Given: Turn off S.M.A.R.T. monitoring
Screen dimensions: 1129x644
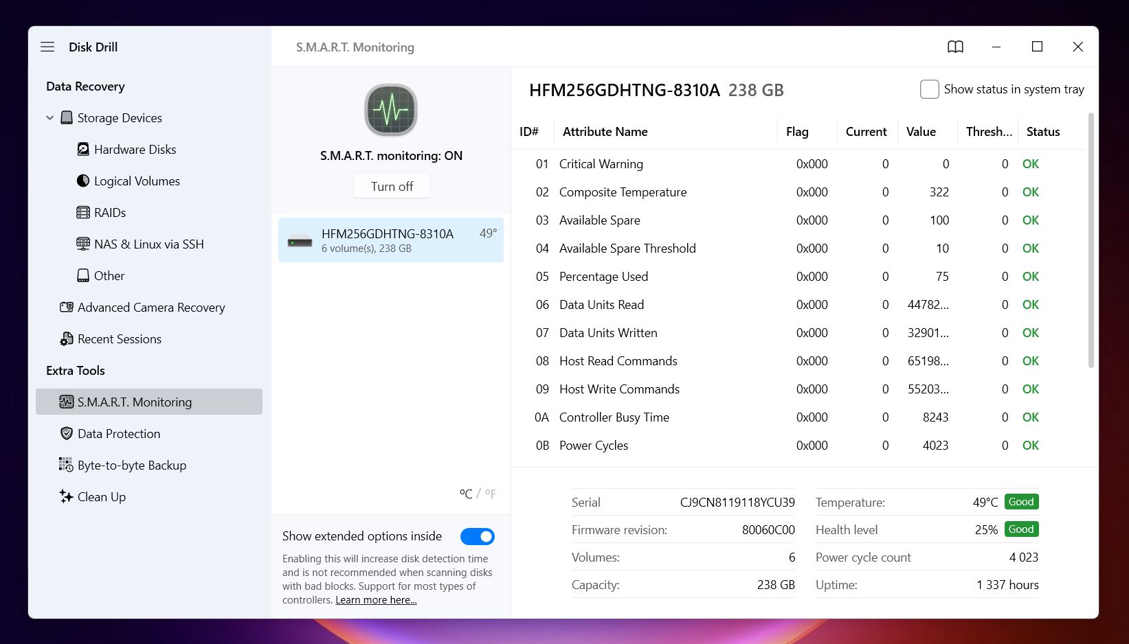Looking at the screenshot, I should point(392,186).
